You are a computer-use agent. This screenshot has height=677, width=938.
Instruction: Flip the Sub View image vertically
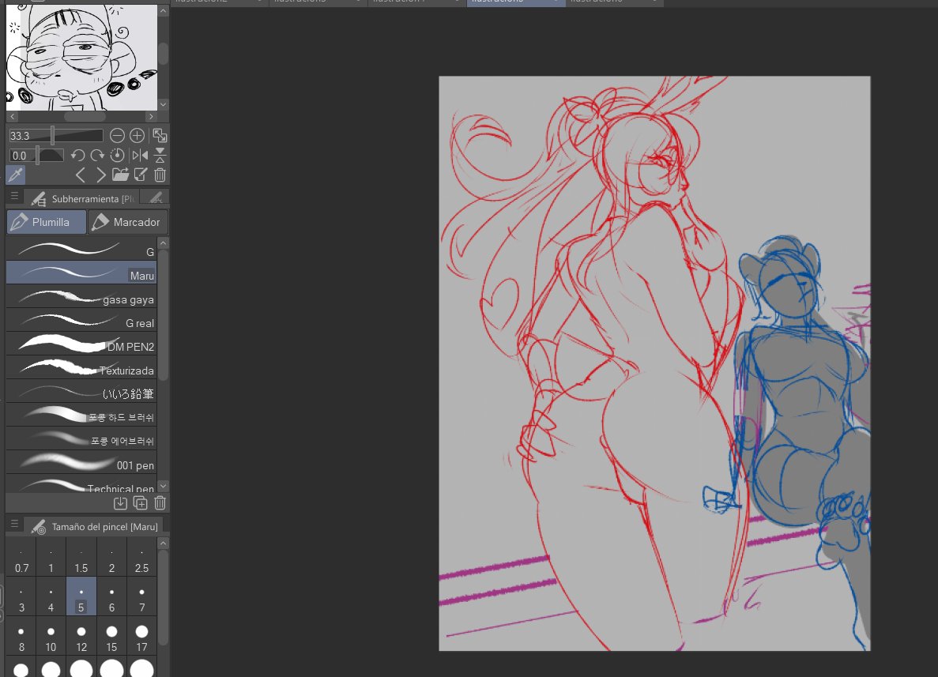click(x=160, y=156)
